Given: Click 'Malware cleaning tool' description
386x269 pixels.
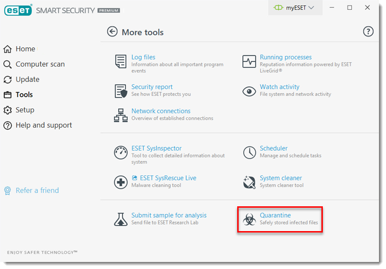Looking at the screenshot, I should coord(156,185).
